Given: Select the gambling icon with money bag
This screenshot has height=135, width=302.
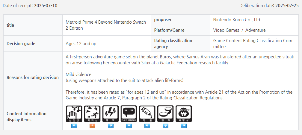Looking at the screenshot, I should pos(184,114).
